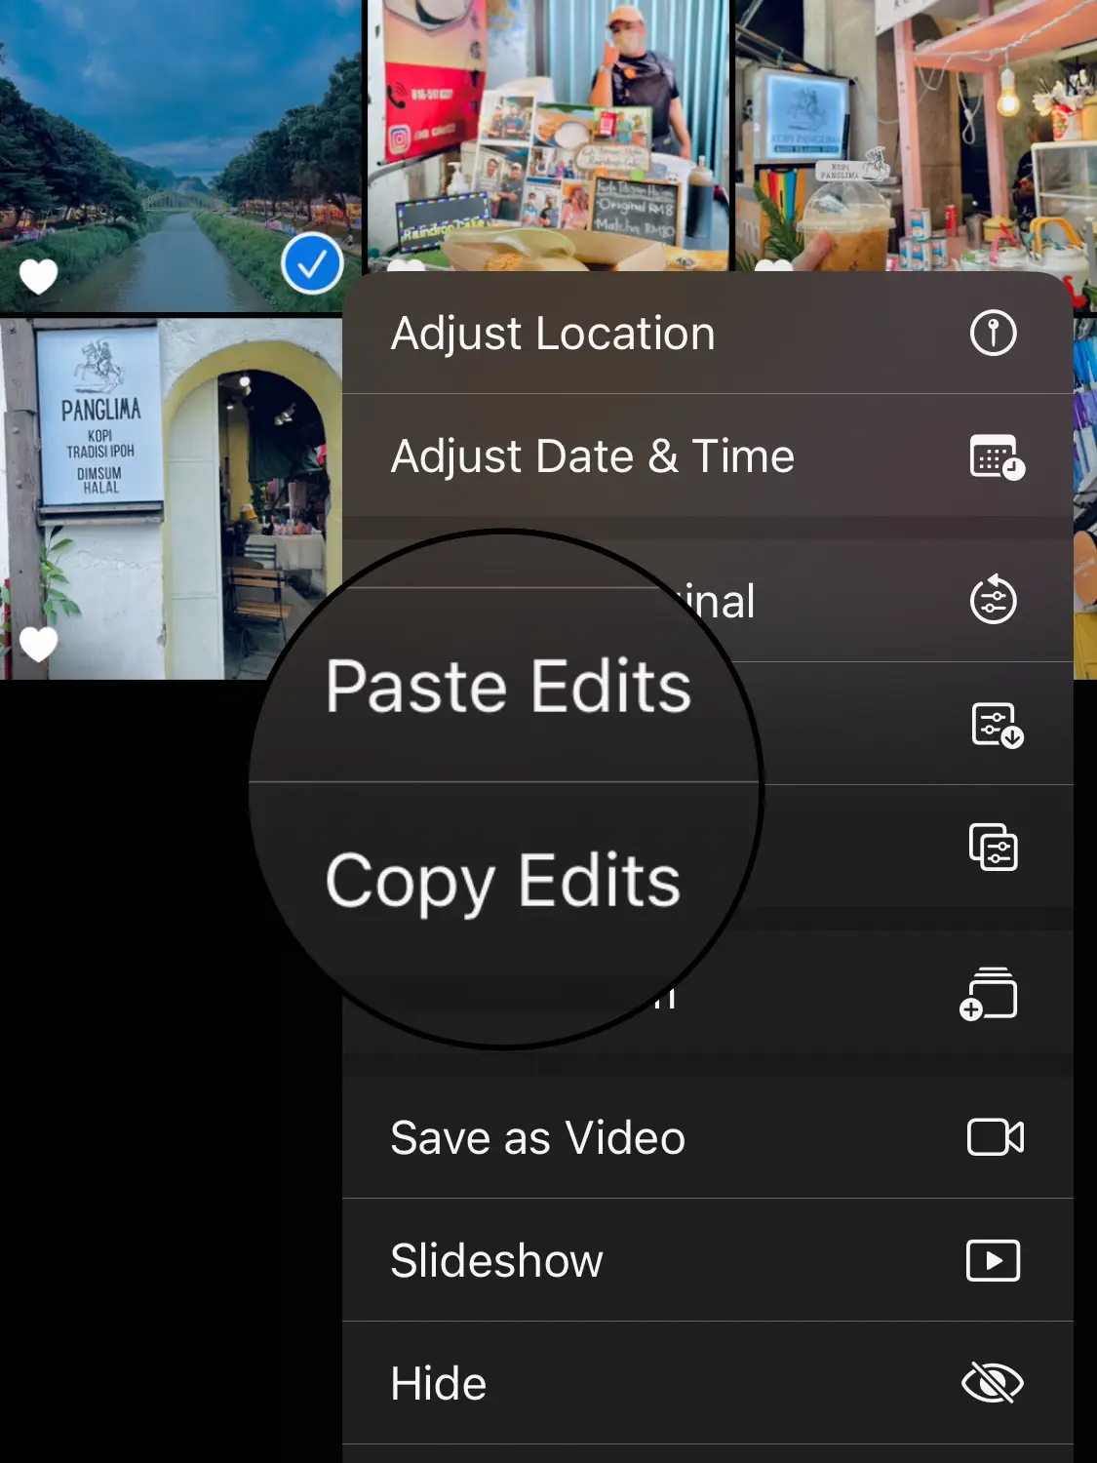Select the Hide menu option text
1097x1463 pixels.
tap(438, 1383)
